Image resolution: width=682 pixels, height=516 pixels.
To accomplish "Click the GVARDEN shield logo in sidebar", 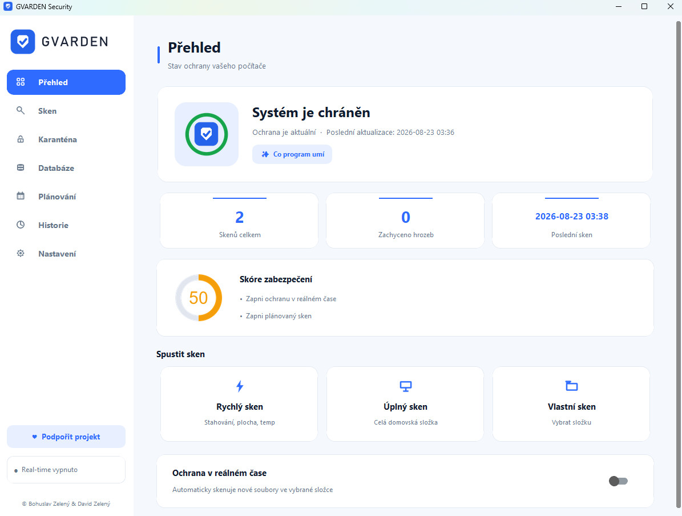I will pyautogui.click(x=23, y=42).
